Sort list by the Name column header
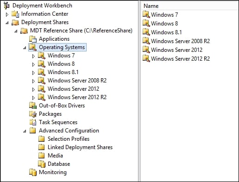239x182 pixels. (x=189, y=6)
